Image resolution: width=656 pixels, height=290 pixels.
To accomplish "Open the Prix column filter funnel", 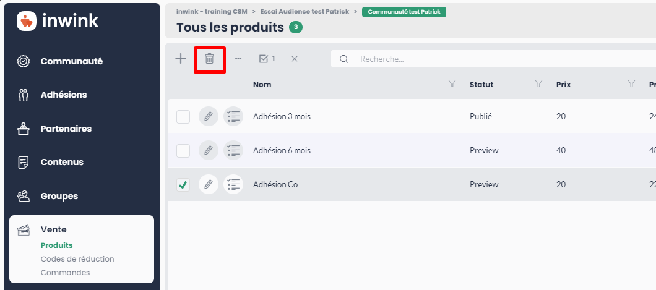I will 632,84.
